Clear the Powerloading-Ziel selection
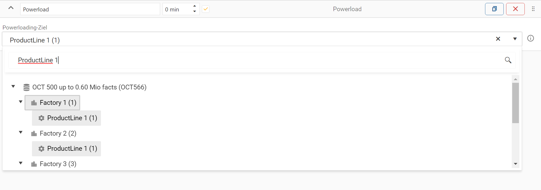 pyautogui.click(x=498, y=39)
